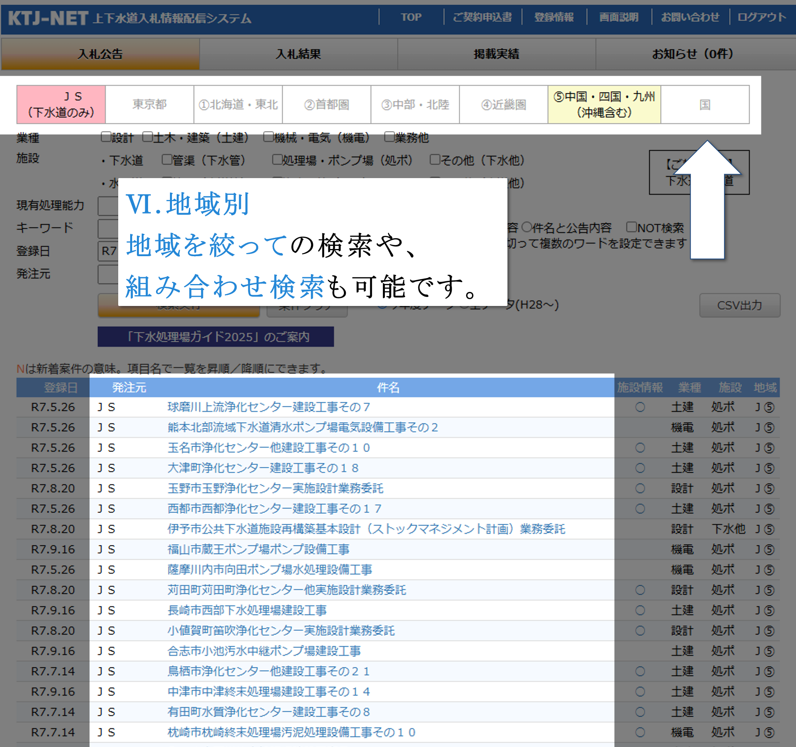Open 福山市蔵王ポンプ場ポンプ設備工事 link
The image size is (796, 747).
(258, 549)
